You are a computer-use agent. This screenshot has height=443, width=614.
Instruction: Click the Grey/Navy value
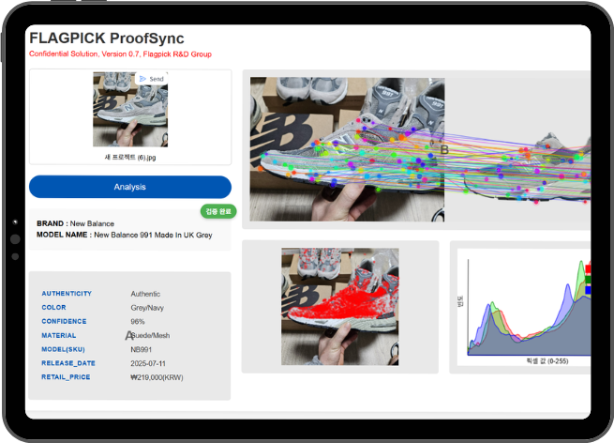(147, 308)
